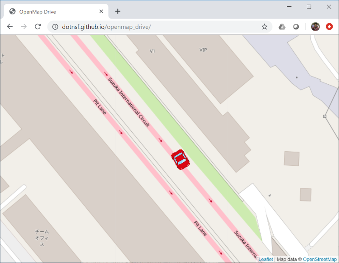339x263 pixels.
Task: Click the gray circular extension icon
Action: [296, 27]
